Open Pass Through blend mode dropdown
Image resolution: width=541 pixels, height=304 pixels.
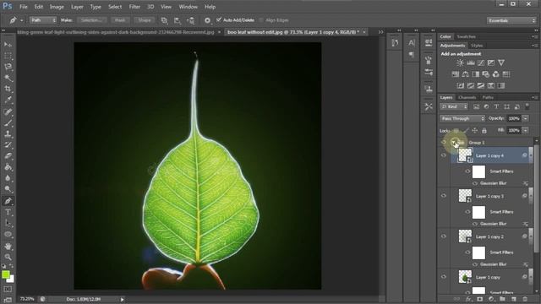point(462,118)
